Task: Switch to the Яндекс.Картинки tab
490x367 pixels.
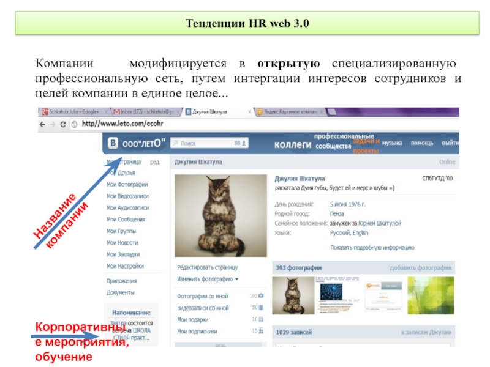Action: [290, 112]
